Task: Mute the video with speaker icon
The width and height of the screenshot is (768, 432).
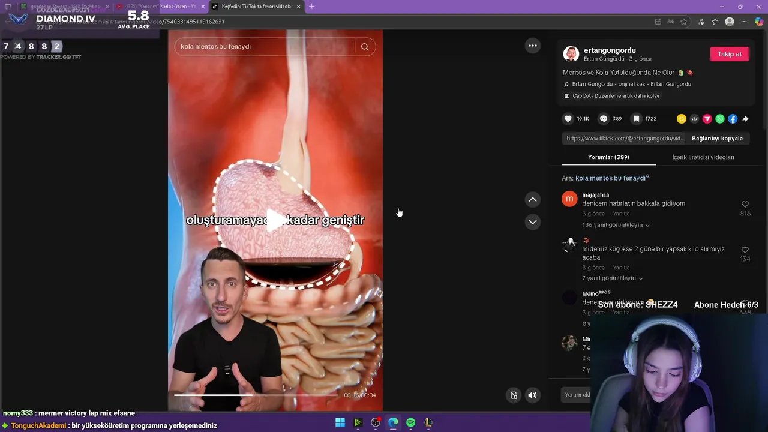Action: point(532,395)
